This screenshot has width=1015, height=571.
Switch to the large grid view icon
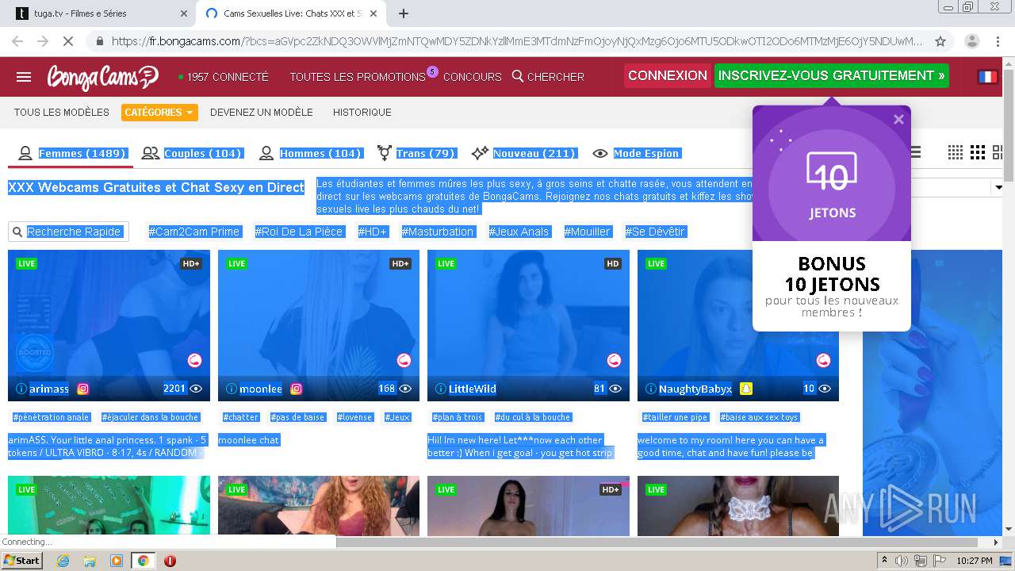(998, 152)
